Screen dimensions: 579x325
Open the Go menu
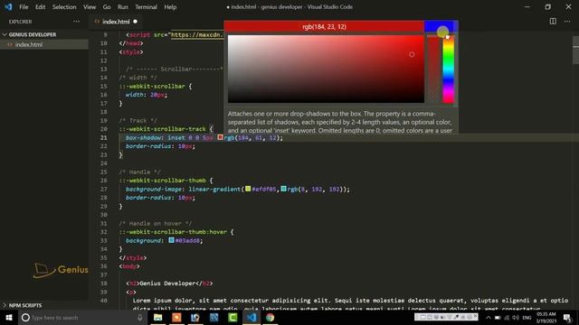pos(107,7)
